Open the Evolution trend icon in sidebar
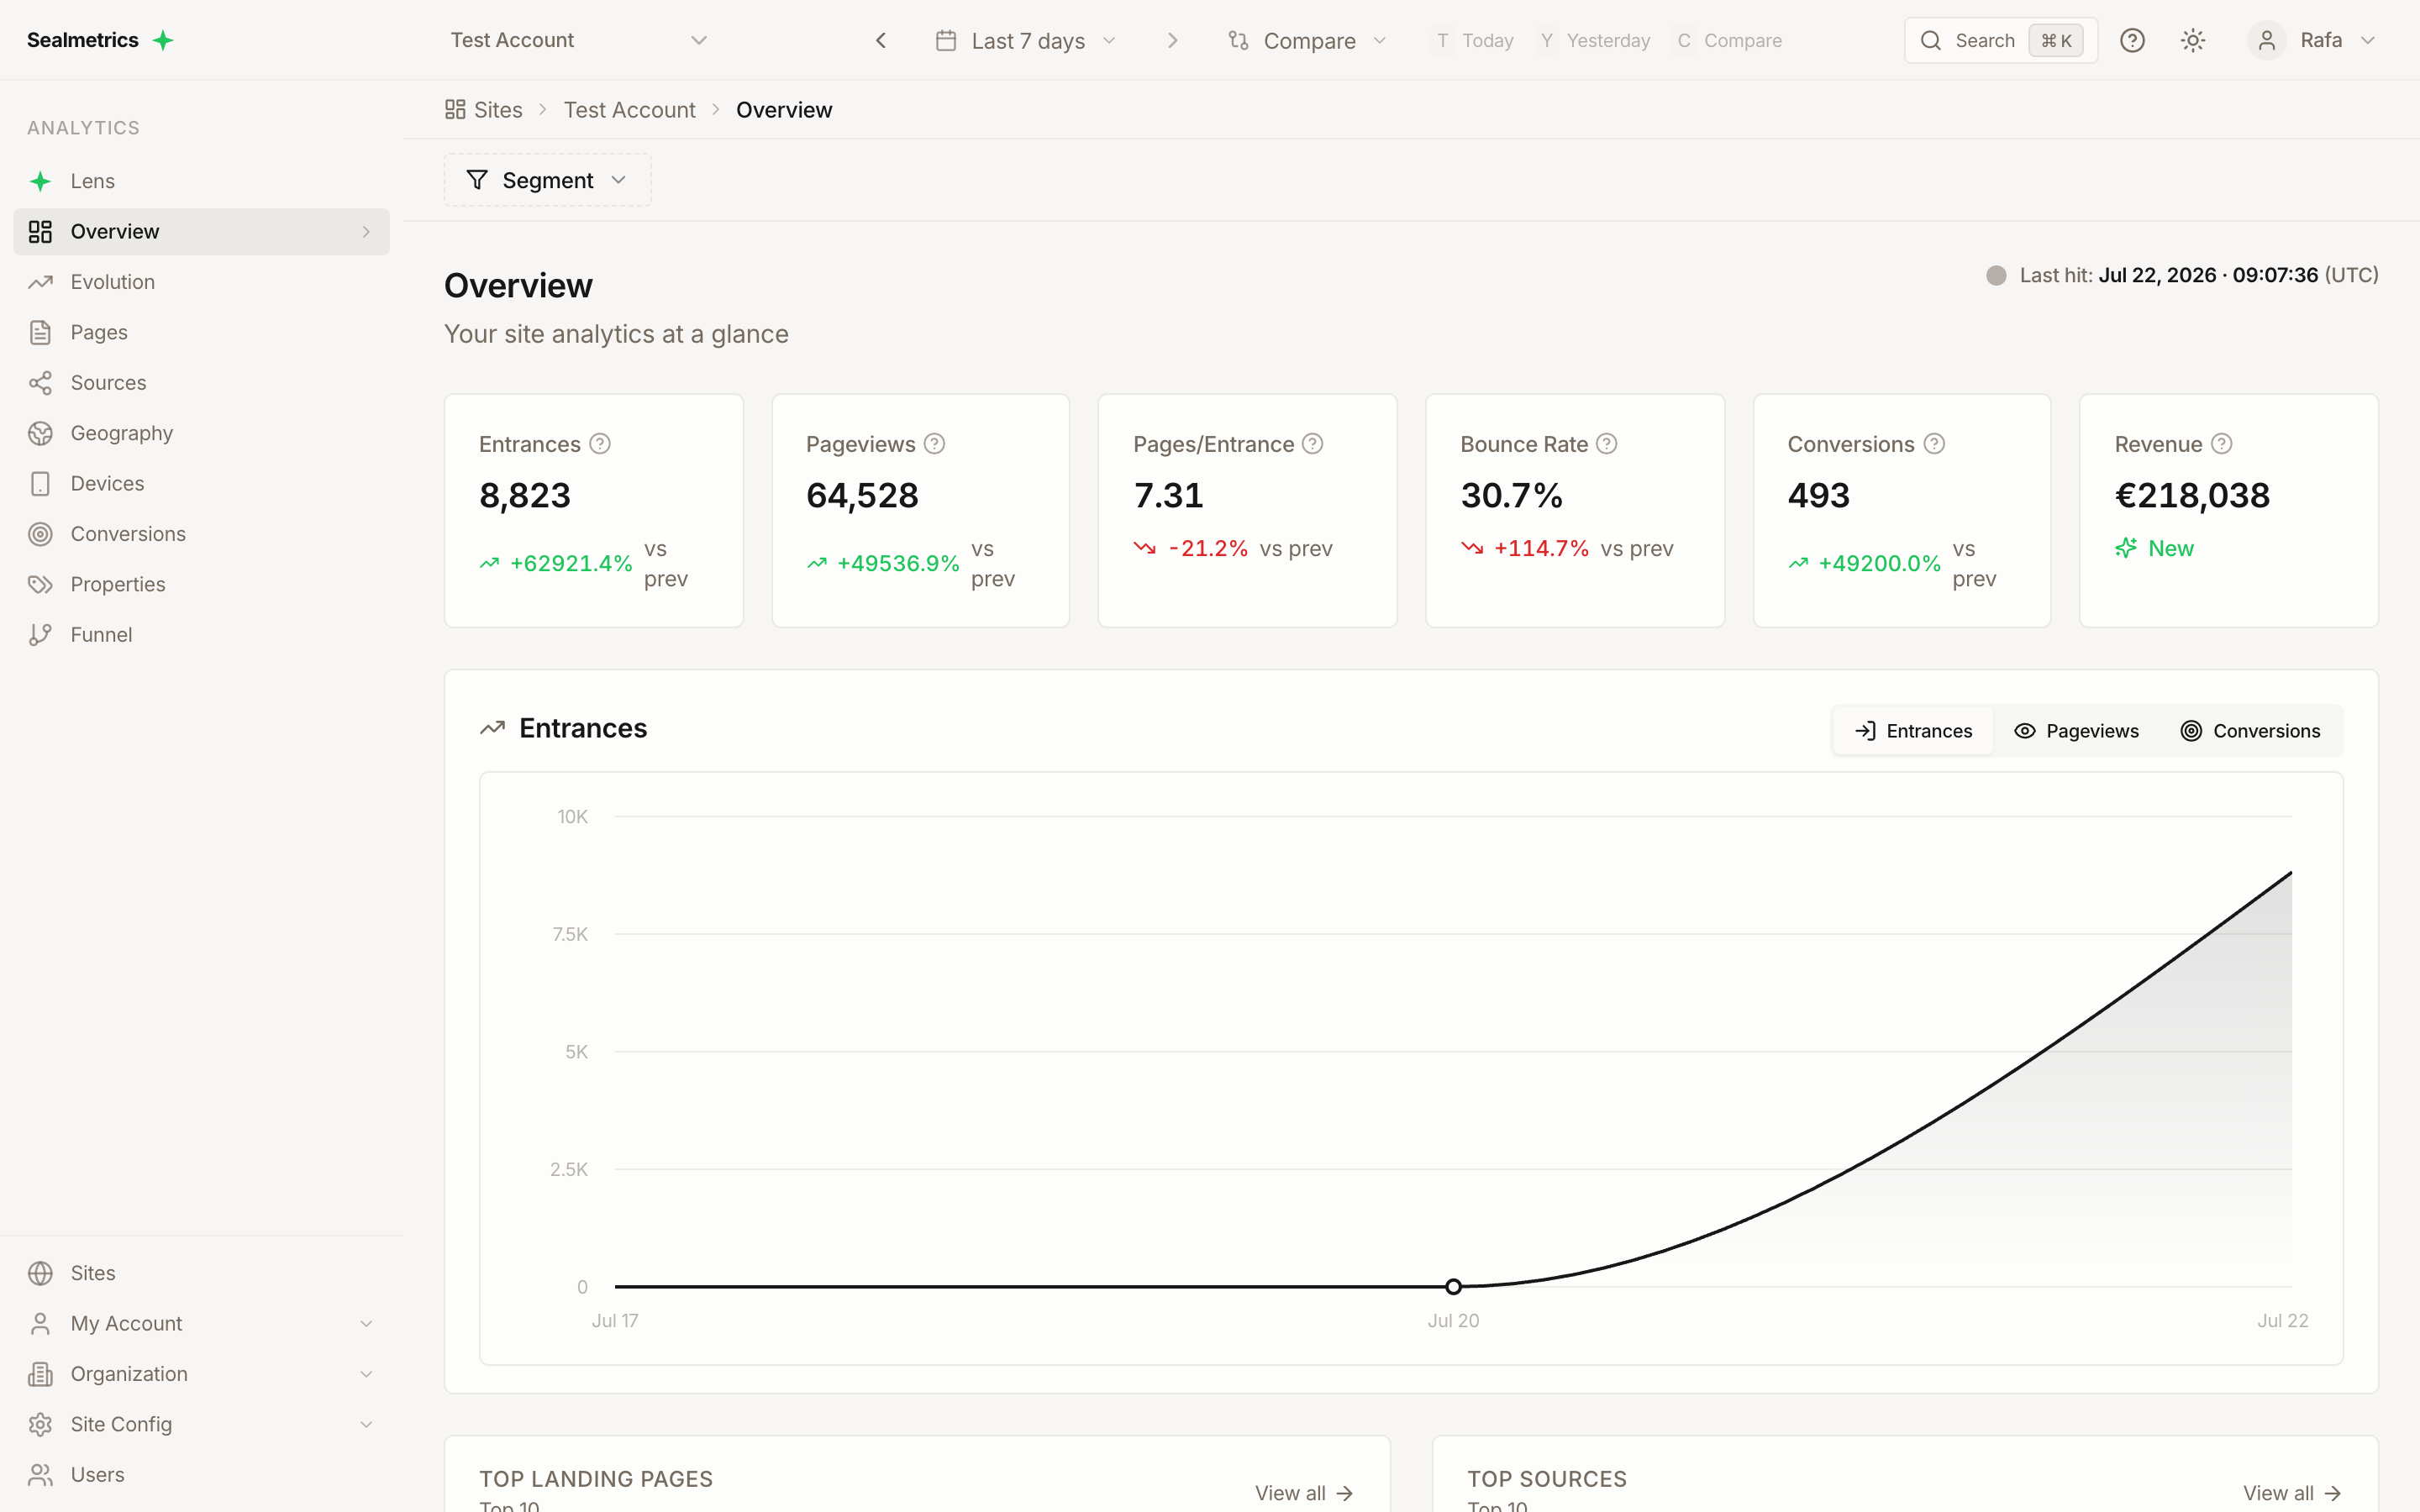2420x1512 pixels. 40,282
